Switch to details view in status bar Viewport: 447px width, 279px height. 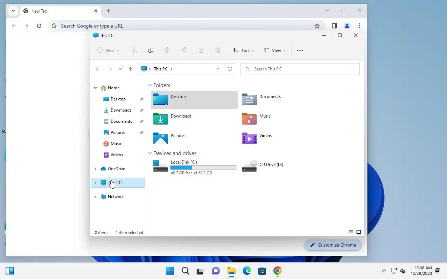(351, 232)
